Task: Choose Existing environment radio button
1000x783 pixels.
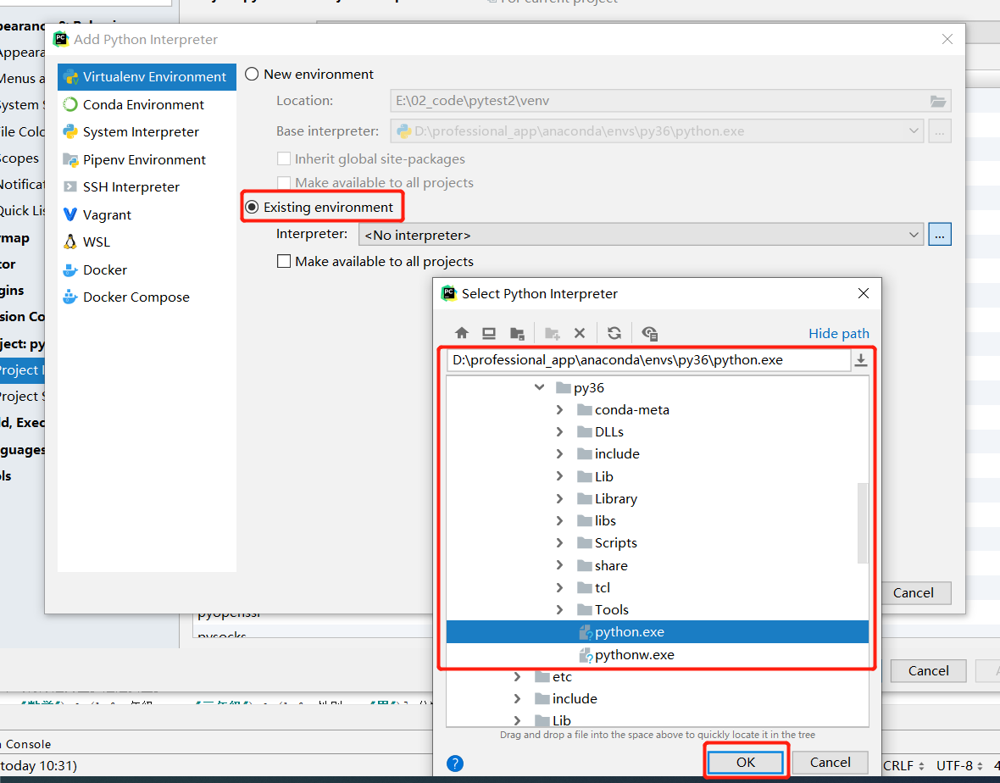Action: 252,208
